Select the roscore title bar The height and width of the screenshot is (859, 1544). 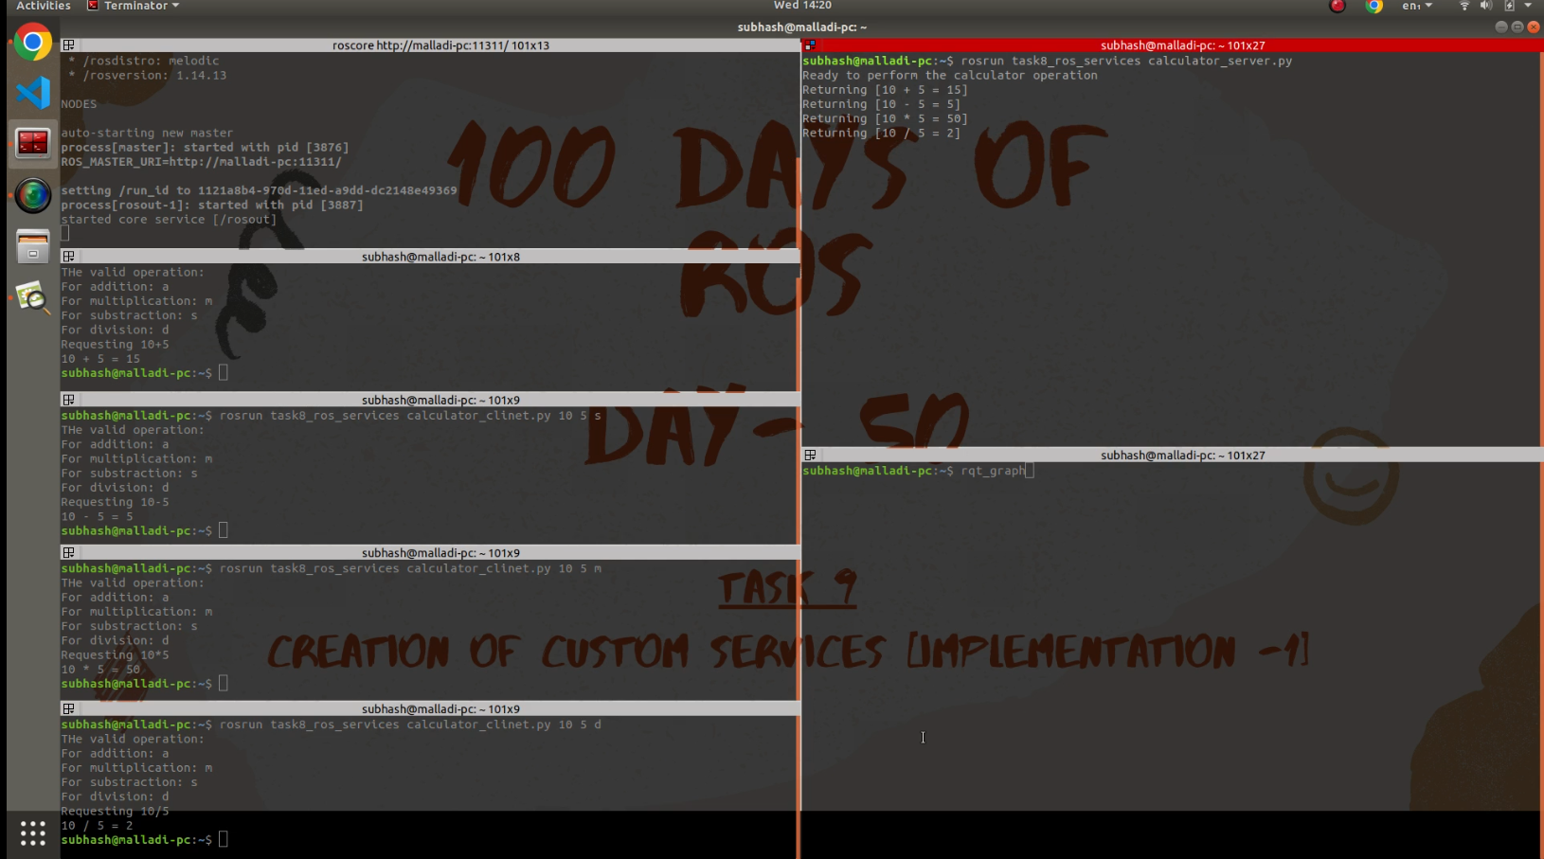(430, 45)
